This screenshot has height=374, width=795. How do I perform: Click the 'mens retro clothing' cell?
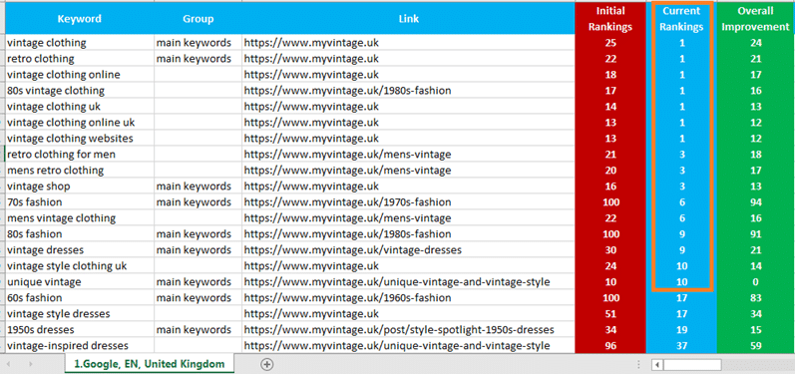[80, 170]
